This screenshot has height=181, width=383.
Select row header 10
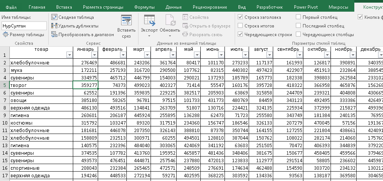tap(5, 123)
